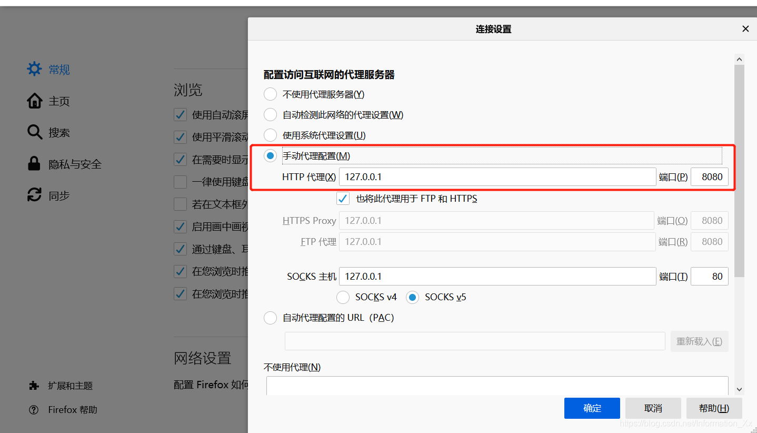Toggle 也将此代理用于 FTP 和 HTTPS checkbox
This screenshot has height=433, width=757.
click(x=343, y=199)
